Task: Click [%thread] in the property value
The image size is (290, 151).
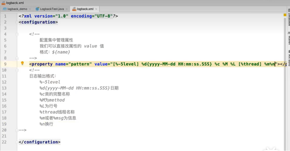Action: [250, 64]
